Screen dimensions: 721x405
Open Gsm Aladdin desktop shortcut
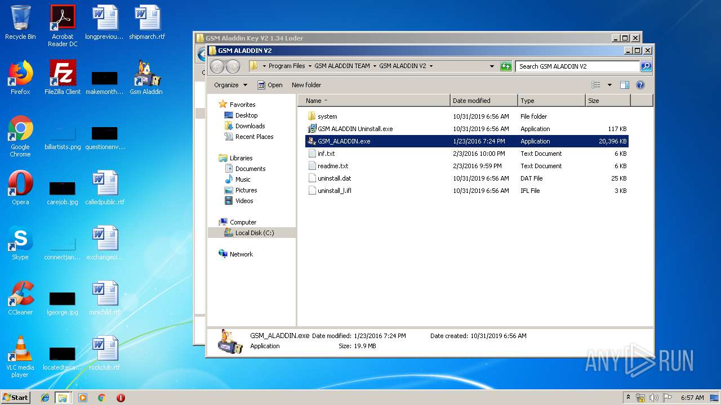pos(146,78)
